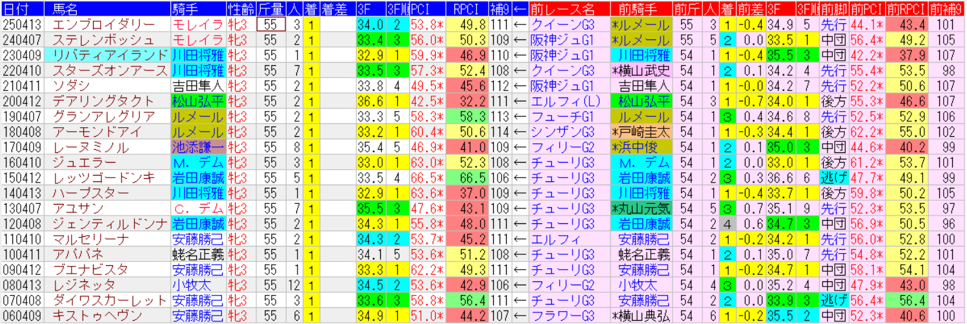Click 逃げ cell in the レッツゴードンキ row
Viewport: 967px width, 324px height.
tap(835, 178)
